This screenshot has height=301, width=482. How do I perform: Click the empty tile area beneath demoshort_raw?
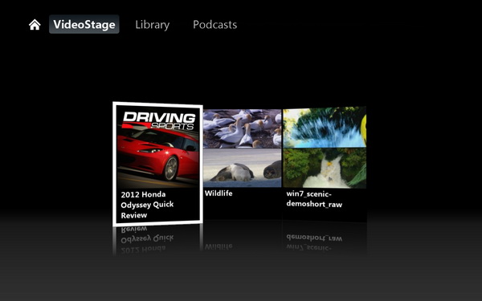tap(325, 215)
